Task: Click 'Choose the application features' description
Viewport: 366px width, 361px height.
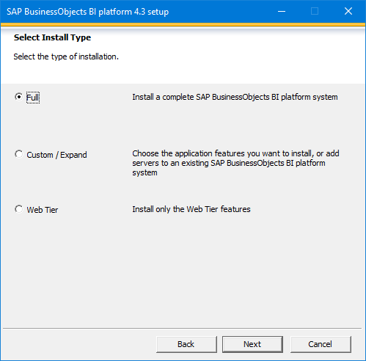Action: (x=235, y=163)
